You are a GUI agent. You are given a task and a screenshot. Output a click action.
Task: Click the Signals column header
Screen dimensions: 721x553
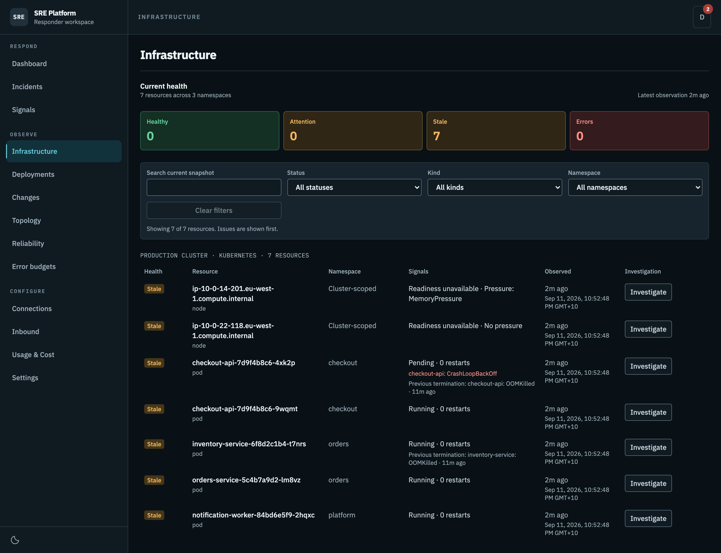click(418, 271)
